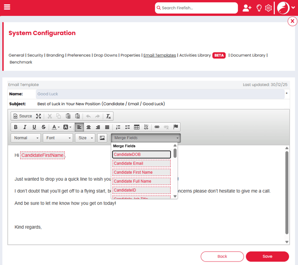Click editor scrollbar down arrow
Viewport: 298px width, 265px height.
[x=287, y=242]
